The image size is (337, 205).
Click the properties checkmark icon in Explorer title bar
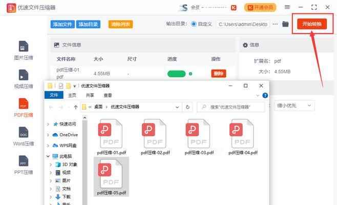point(61,86)
